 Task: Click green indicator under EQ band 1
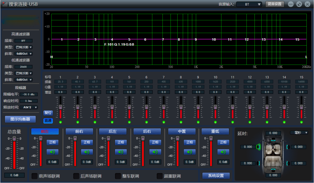pyautogui.click(x=60, y=122)
